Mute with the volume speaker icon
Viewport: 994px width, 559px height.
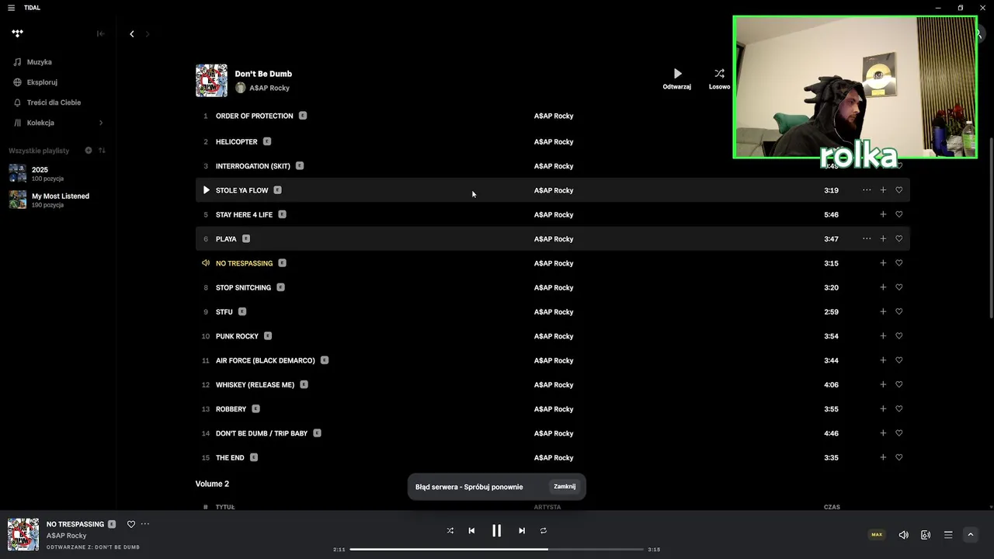(x=903, y=535)
